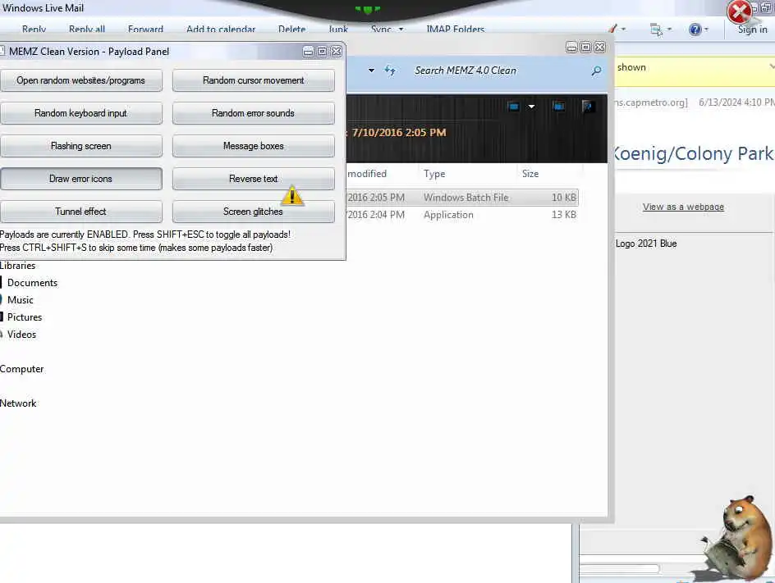Click Sign in on Windows Live Mail
The image size is (775, 583).
[752, 30]
